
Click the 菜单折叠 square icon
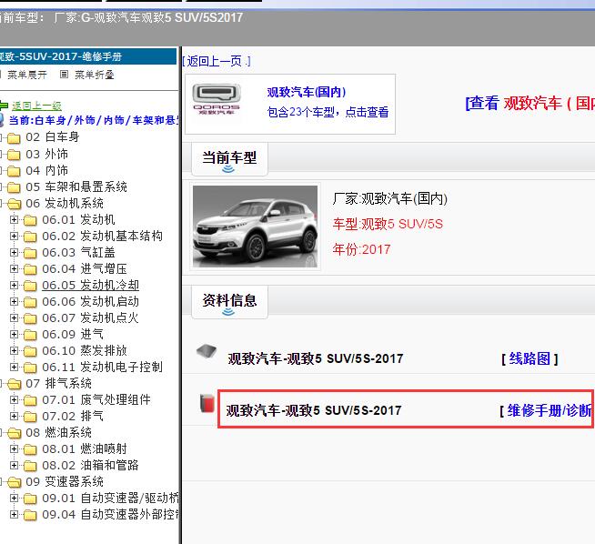(x=64, y=75)
